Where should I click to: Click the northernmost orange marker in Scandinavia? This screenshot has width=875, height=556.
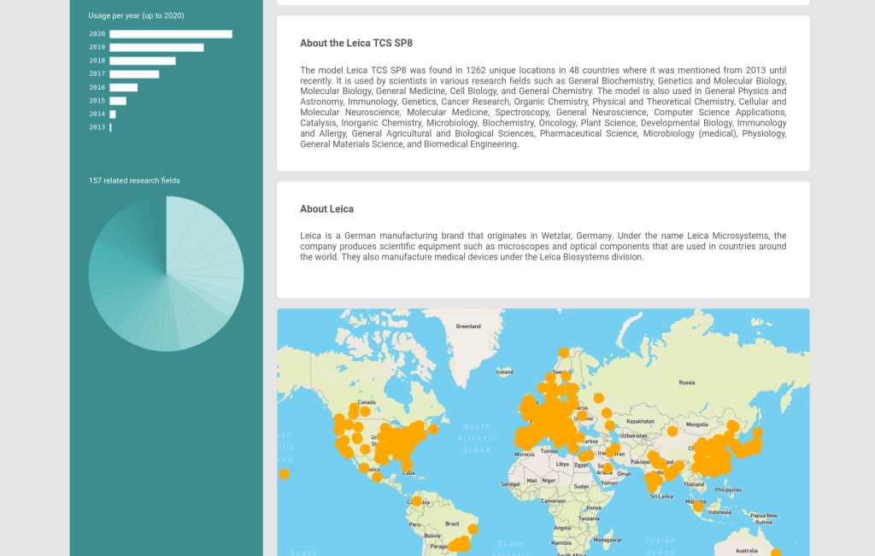pos(564,353)
